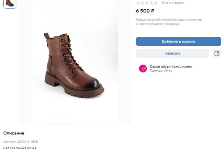Open the Салон обуви Комплимент avatar icon
This screenshot has height=149, width=223.
coord(143,69)
